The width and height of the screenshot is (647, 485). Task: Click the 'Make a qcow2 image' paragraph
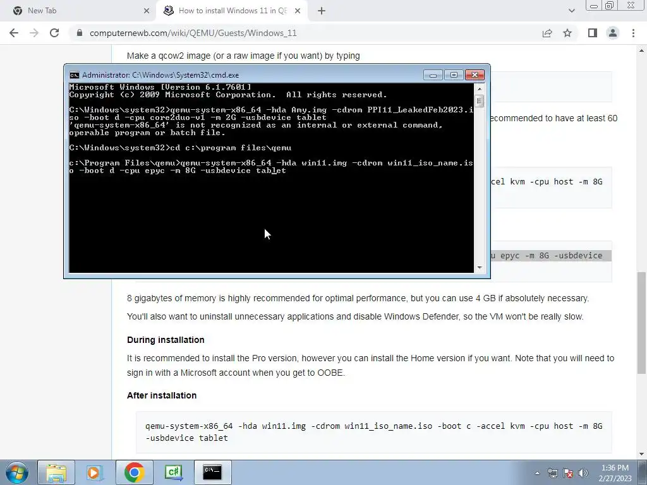point(243,56)
